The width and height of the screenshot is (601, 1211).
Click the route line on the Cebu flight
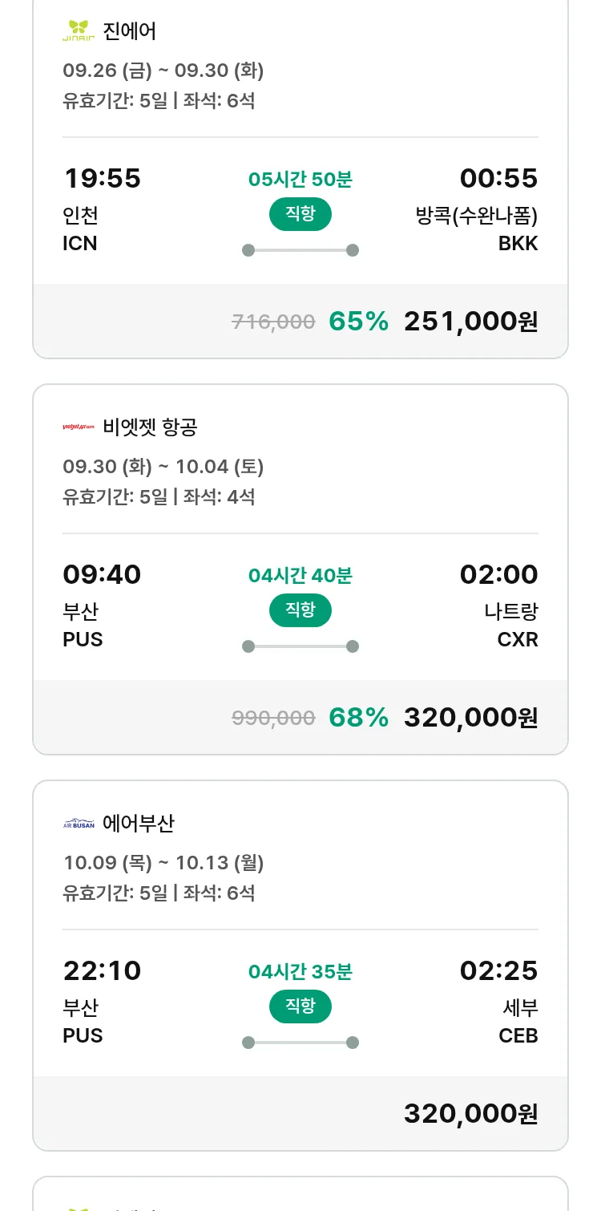coord(300,1043)
